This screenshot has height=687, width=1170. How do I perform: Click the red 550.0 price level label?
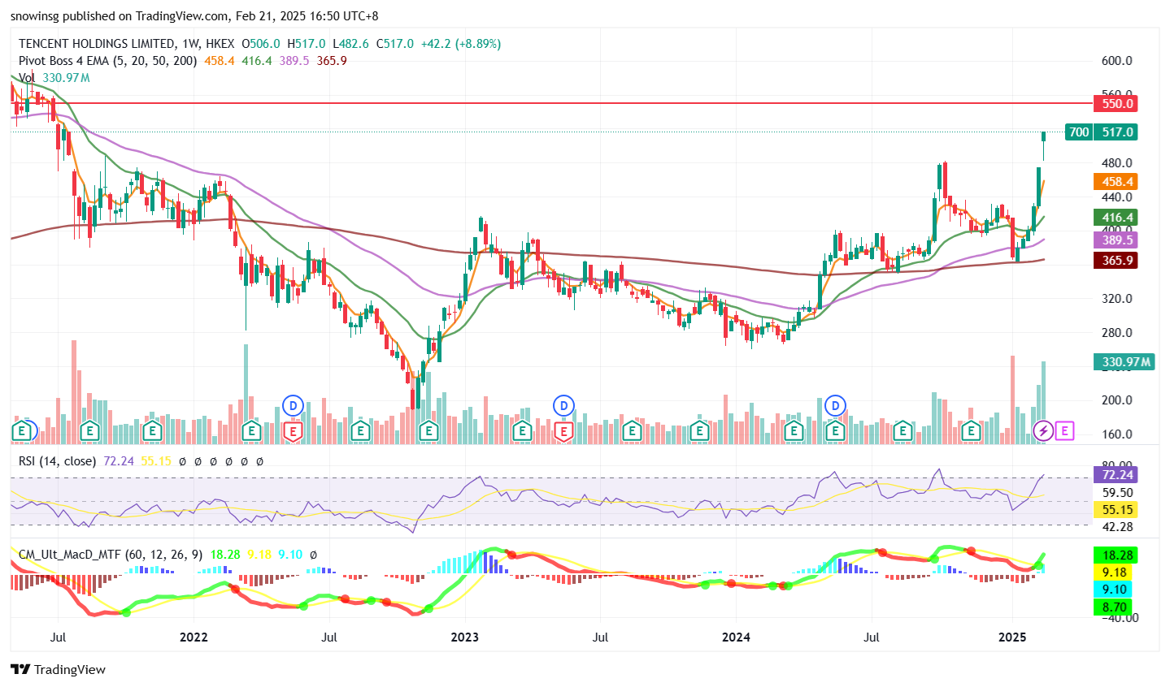pyautogui.click(x=1116, y=103)
